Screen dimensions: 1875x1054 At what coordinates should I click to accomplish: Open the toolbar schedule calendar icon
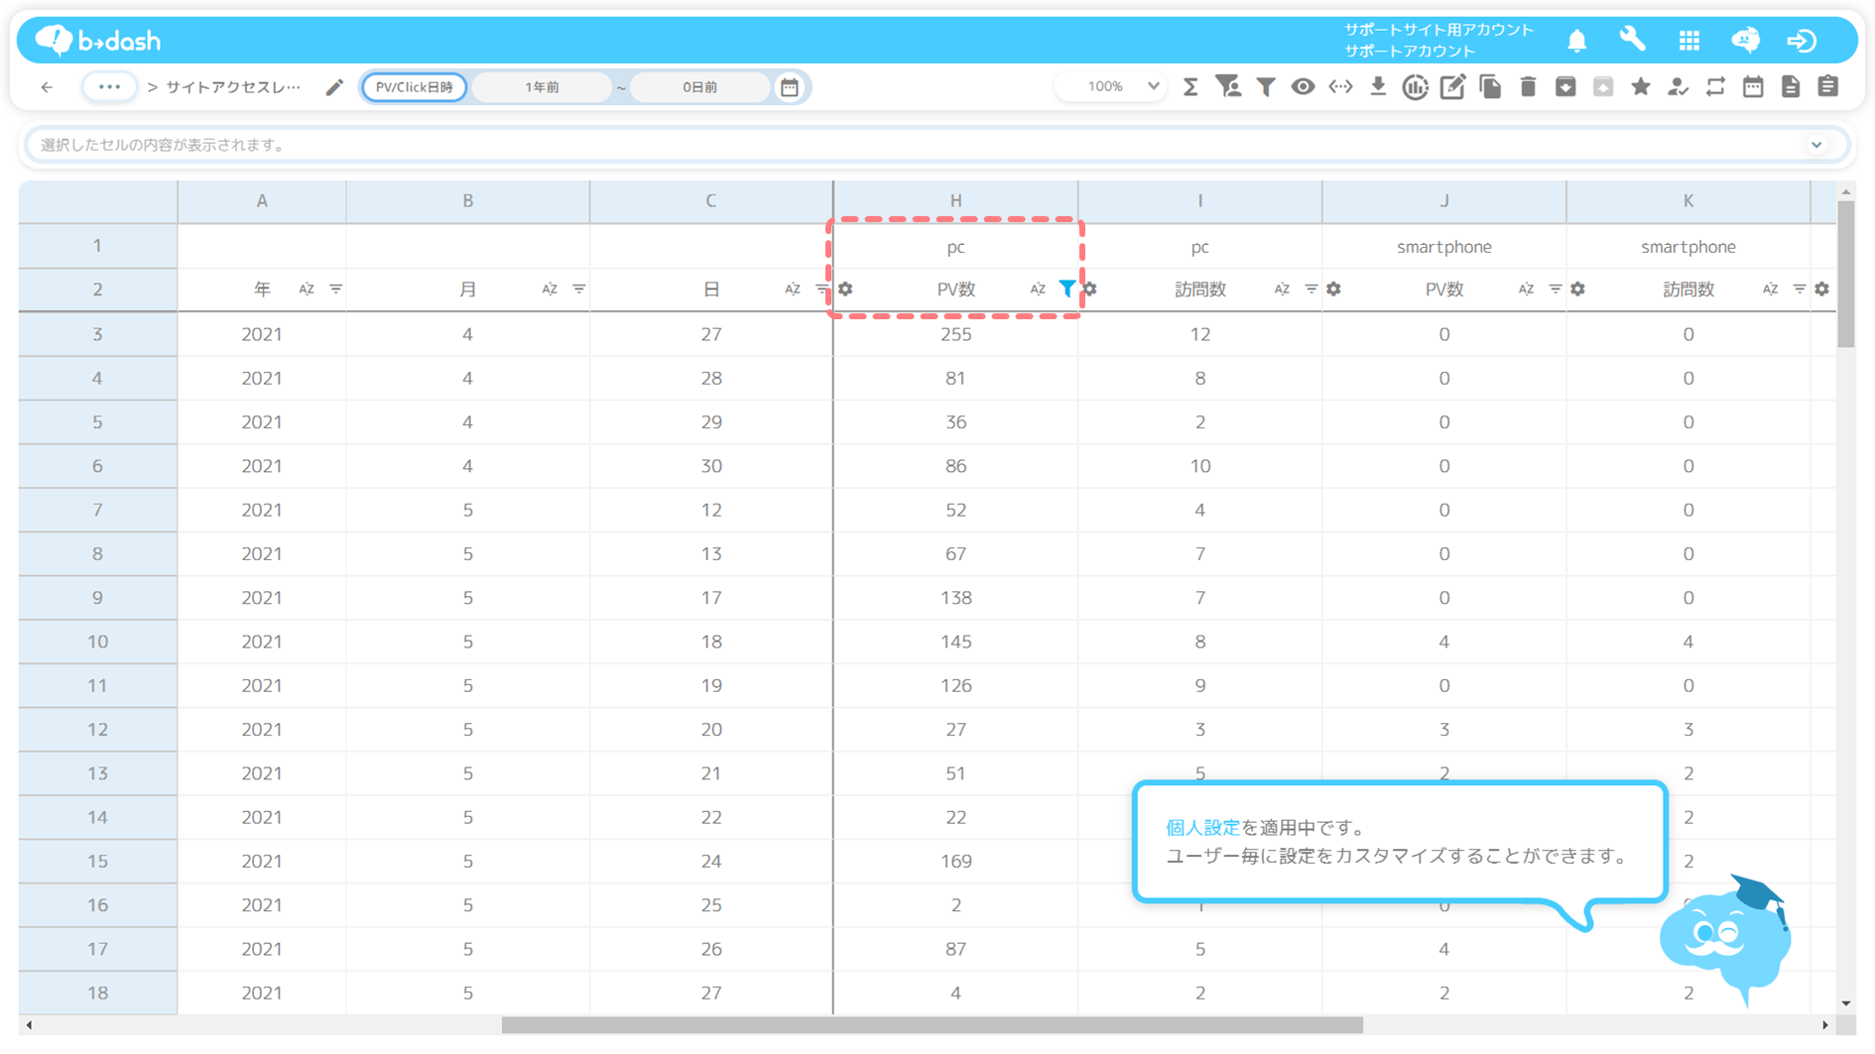(x=1753, y=87)
